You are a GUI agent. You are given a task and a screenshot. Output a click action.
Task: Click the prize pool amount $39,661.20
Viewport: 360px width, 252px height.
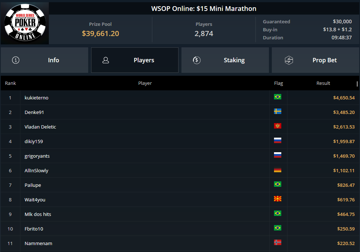click(x=100, y=34)
